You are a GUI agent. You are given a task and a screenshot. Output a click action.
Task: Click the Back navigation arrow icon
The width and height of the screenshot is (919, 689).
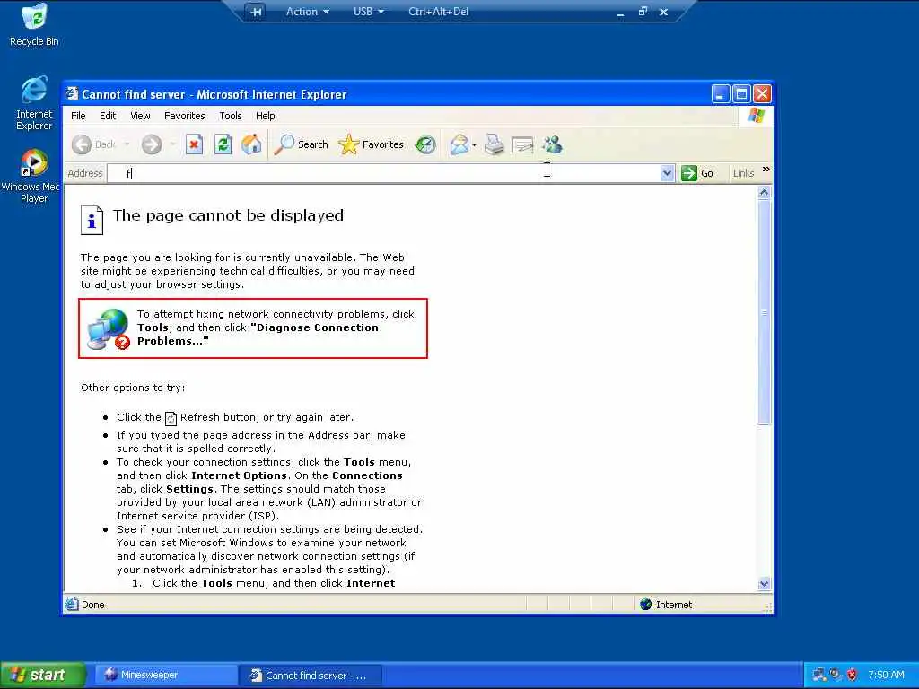(82, 144)
